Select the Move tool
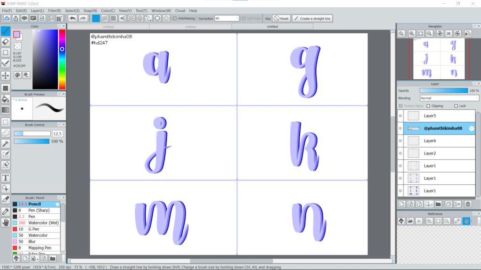This screenshot has height=270, width=481. (x=6, y=75)
